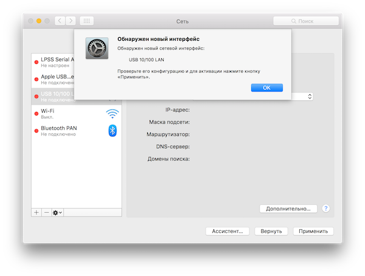Click the Домены поиска label
The height and width of the screenshot is (276, 365).
pyautogui.click(x=169, y=159)
